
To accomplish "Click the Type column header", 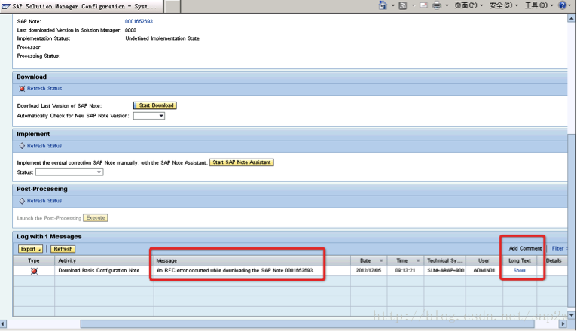I will (x=34, y=260).
